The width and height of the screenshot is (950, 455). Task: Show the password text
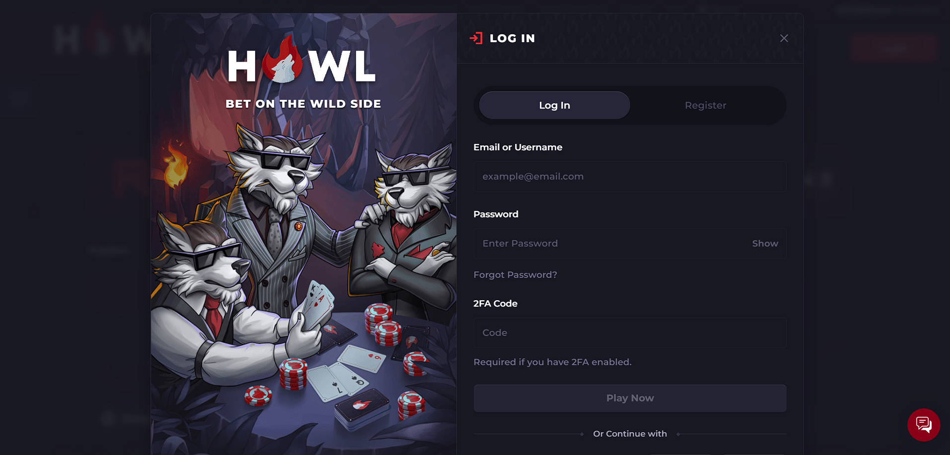(x=765, y=244)
